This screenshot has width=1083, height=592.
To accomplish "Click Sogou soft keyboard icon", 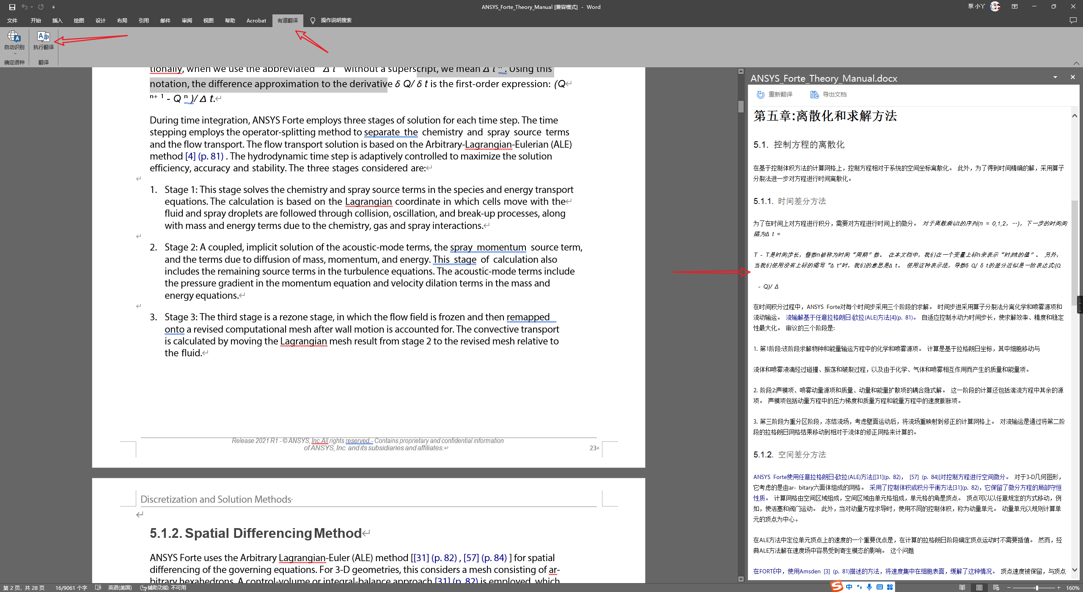I will 880,587.
